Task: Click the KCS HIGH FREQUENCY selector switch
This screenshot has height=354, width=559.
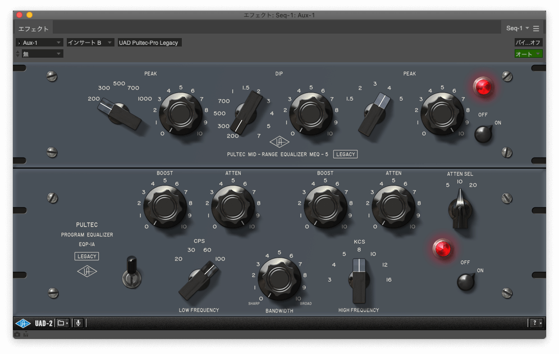Action: pos(359,281)
